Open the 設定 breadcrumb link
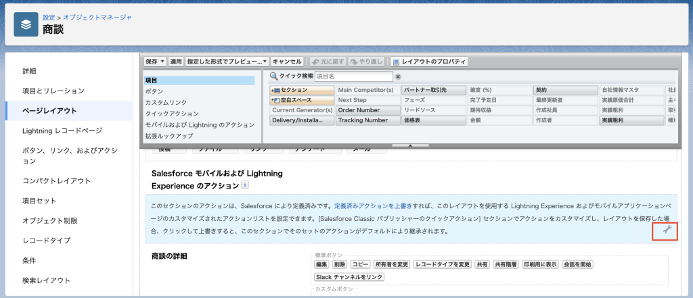This screenshot has width=693, height=298. tap(49, 18)
